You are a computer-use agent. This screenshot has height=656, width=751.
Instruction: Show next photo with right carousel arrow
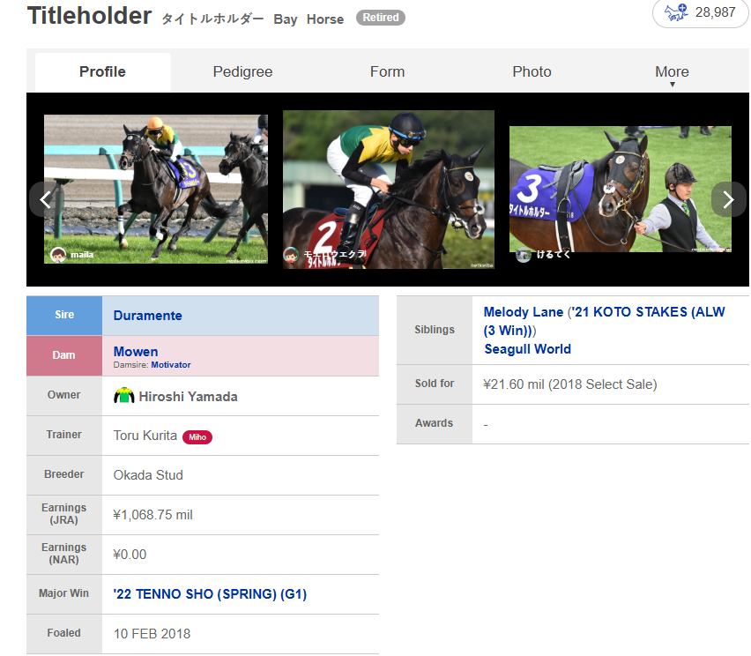click(x=728, y=199)
